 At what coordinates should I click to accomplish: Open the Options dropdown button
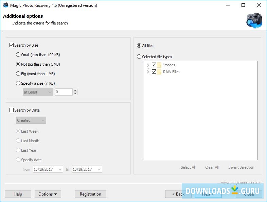coord(48,194)
